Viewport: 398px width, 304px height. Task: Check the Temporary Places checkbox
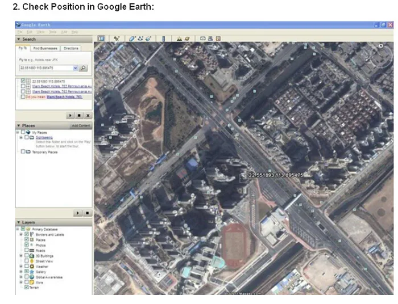tap(23, 151)
